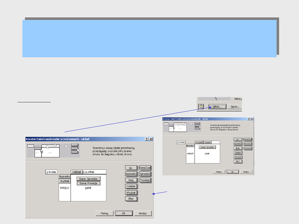Click the Sprzedaż field button in larger dialog
This screenshot has height=224, width=299.
145,174
